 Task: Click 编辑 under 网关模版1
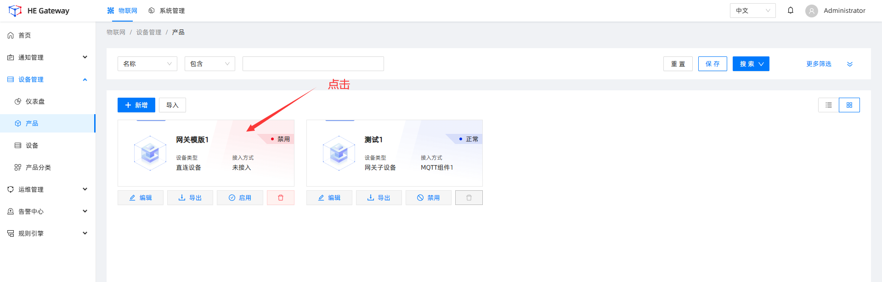click(x=141, y=198)
